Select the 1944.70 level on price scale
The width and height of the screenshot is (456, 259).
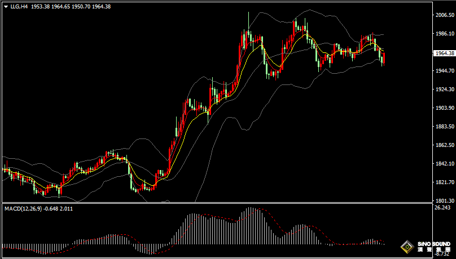(x=444, y=72)
